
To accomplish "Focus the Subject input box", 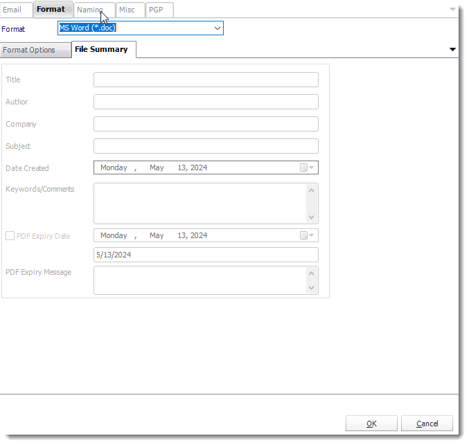I will coord(206,146).
